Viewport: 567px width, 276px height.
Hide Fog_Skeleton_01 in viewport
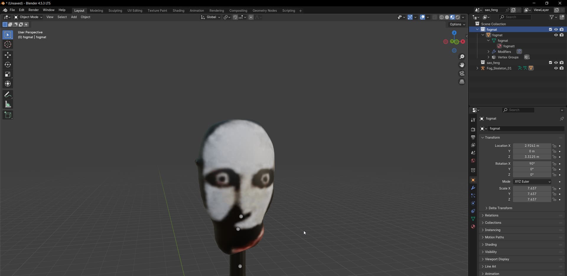(556, 68)
